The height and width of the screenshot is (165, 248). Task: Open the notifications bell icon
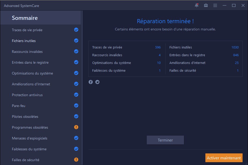197,5
